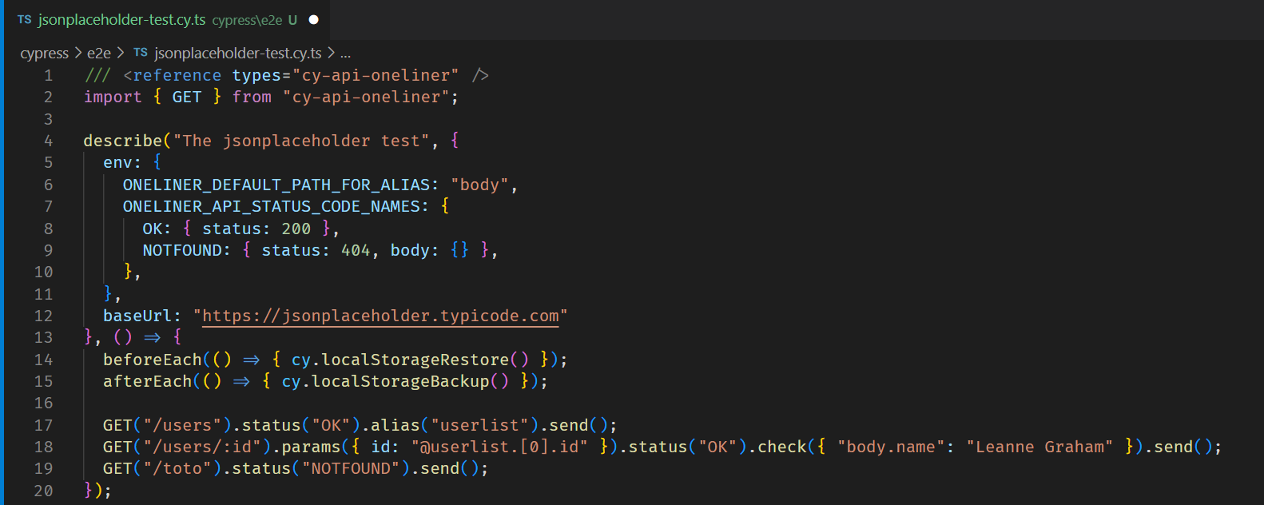1264x505 pixels.
Task: Click the "/users" string on line 17
Action: click(x=182, y=425)
